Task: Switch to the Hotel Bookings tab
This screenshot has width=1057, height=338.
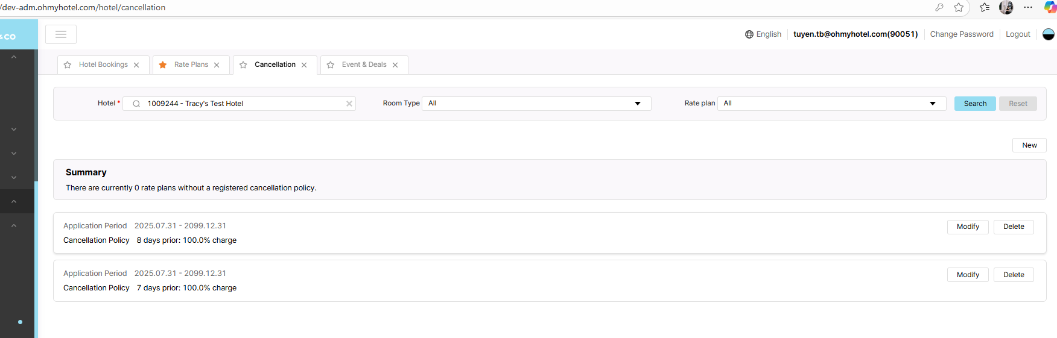Action: click(x=103, y=65)
